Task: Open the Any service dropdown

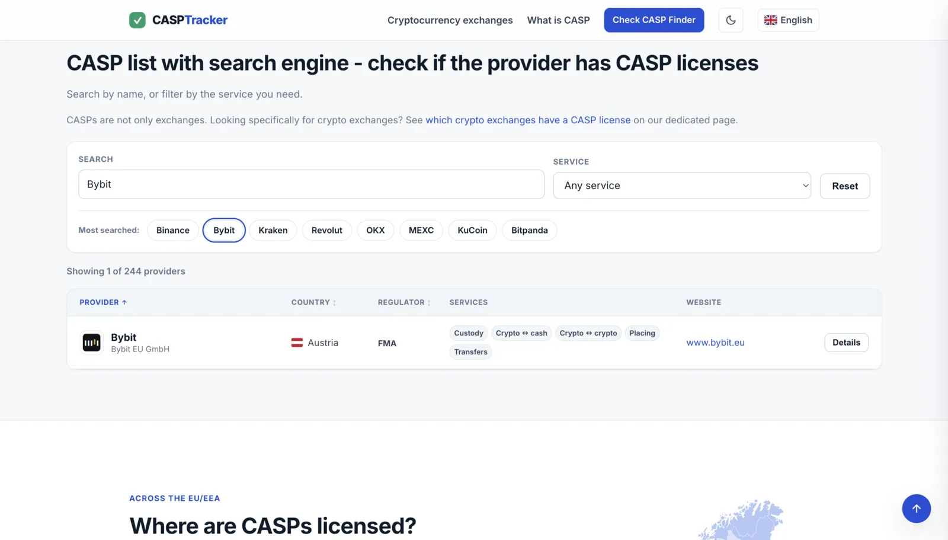Action: (x=682, y=186)
